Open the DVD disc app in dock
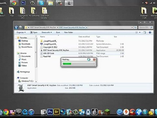 point(82,112)
